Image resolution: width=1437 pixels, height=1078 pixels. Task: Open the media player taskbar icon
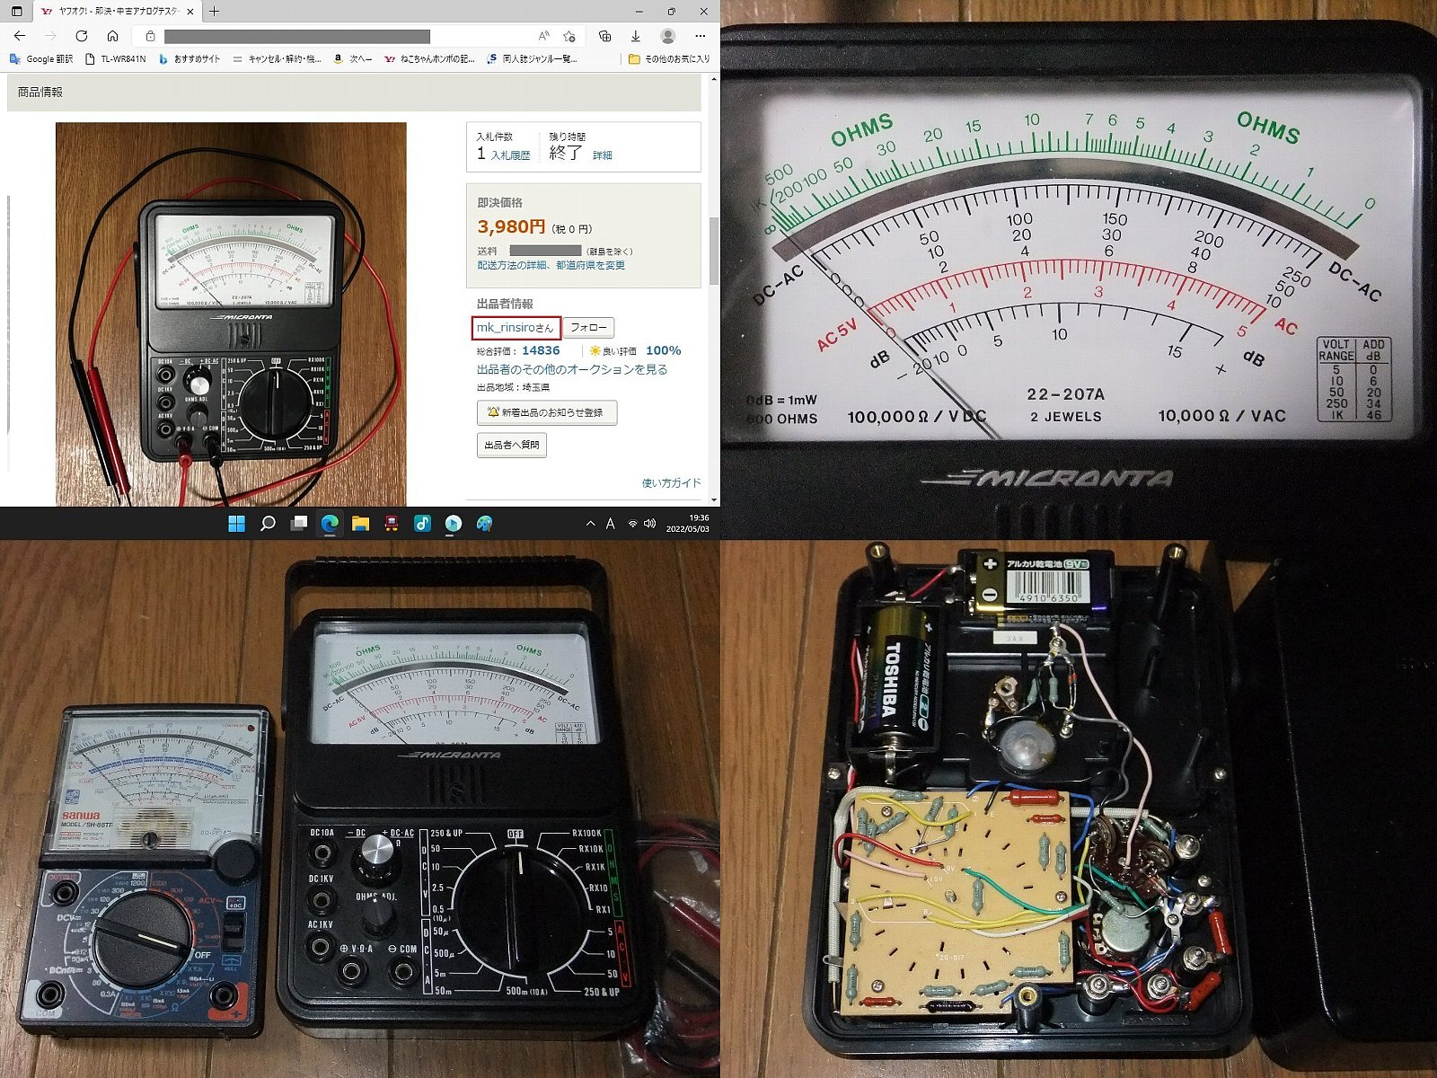click(454, 524)
